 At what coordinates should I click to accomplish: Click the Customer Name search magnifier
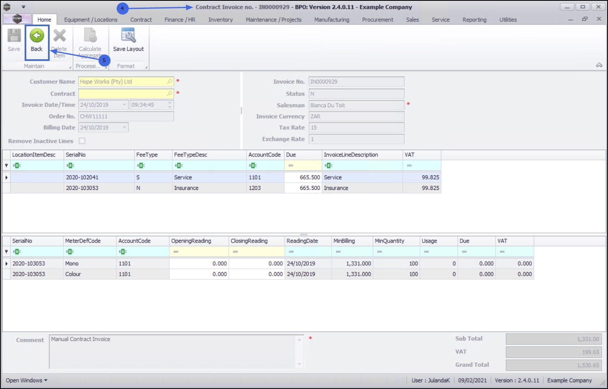tap(170, 81)
